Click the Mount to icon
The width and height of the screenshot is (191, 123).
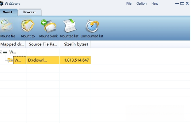click(28, 26)
